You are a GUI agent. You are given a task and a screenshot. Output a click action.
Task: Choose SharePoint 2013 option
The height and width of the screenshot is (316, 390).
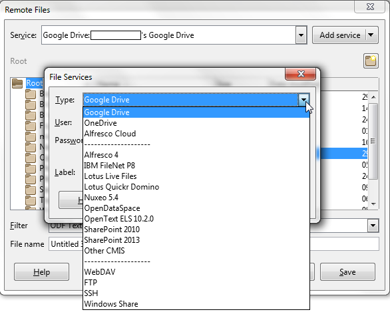coord(196,240)
